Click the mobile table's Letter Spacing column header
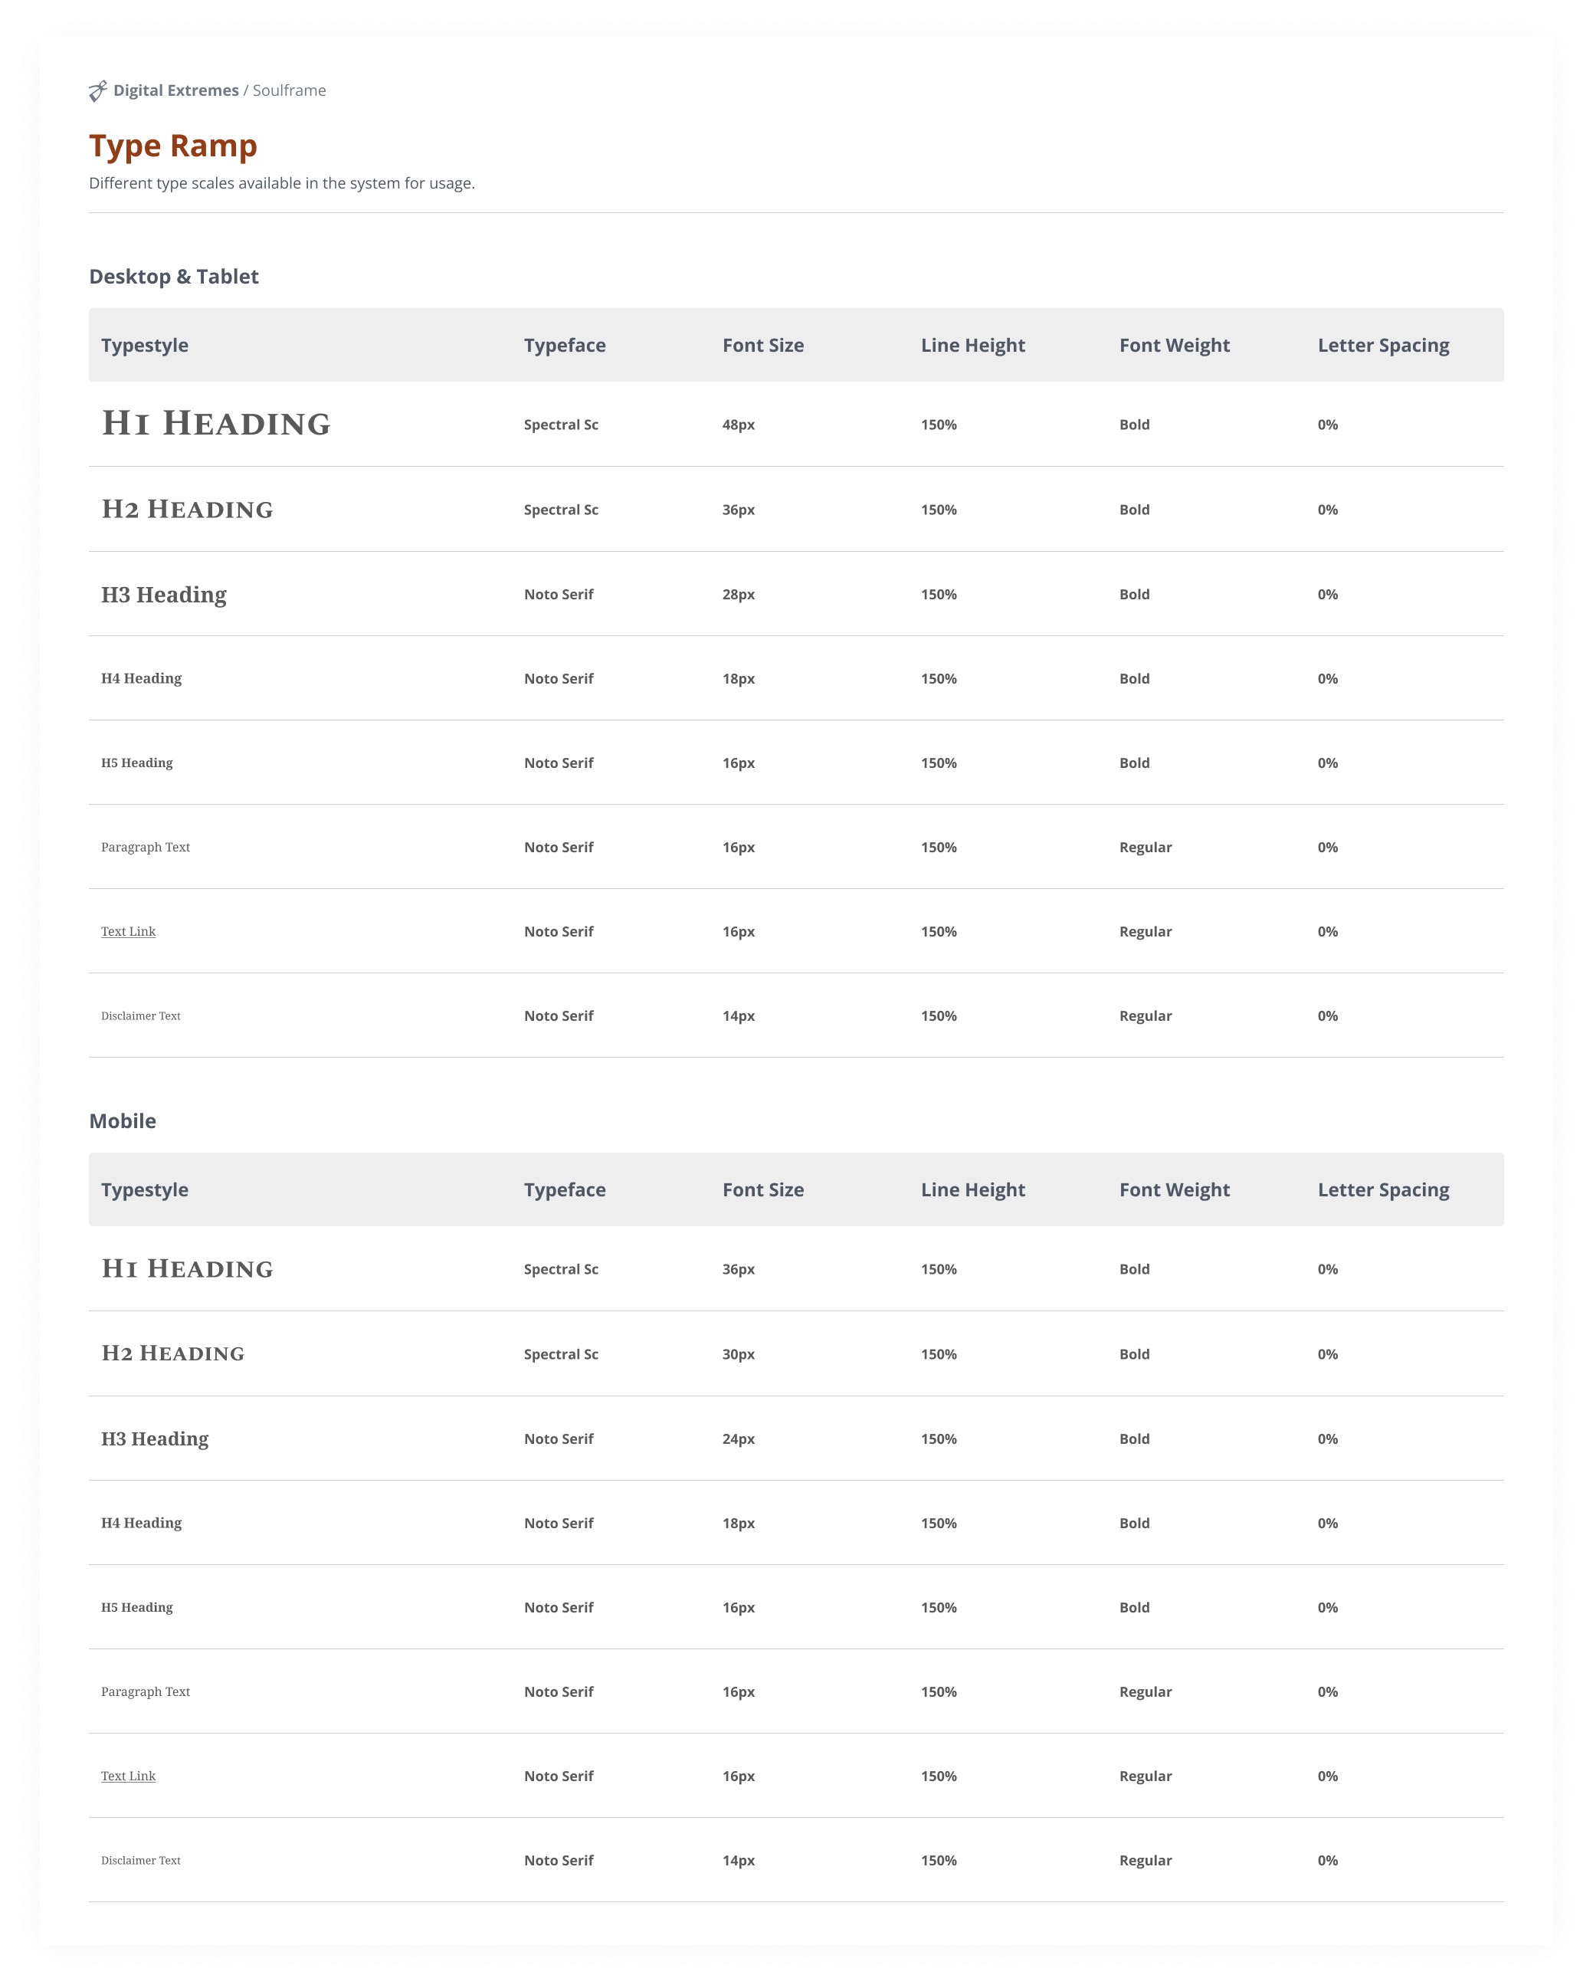This screenshot has width=1593, height=1988. [1384, 1189]
